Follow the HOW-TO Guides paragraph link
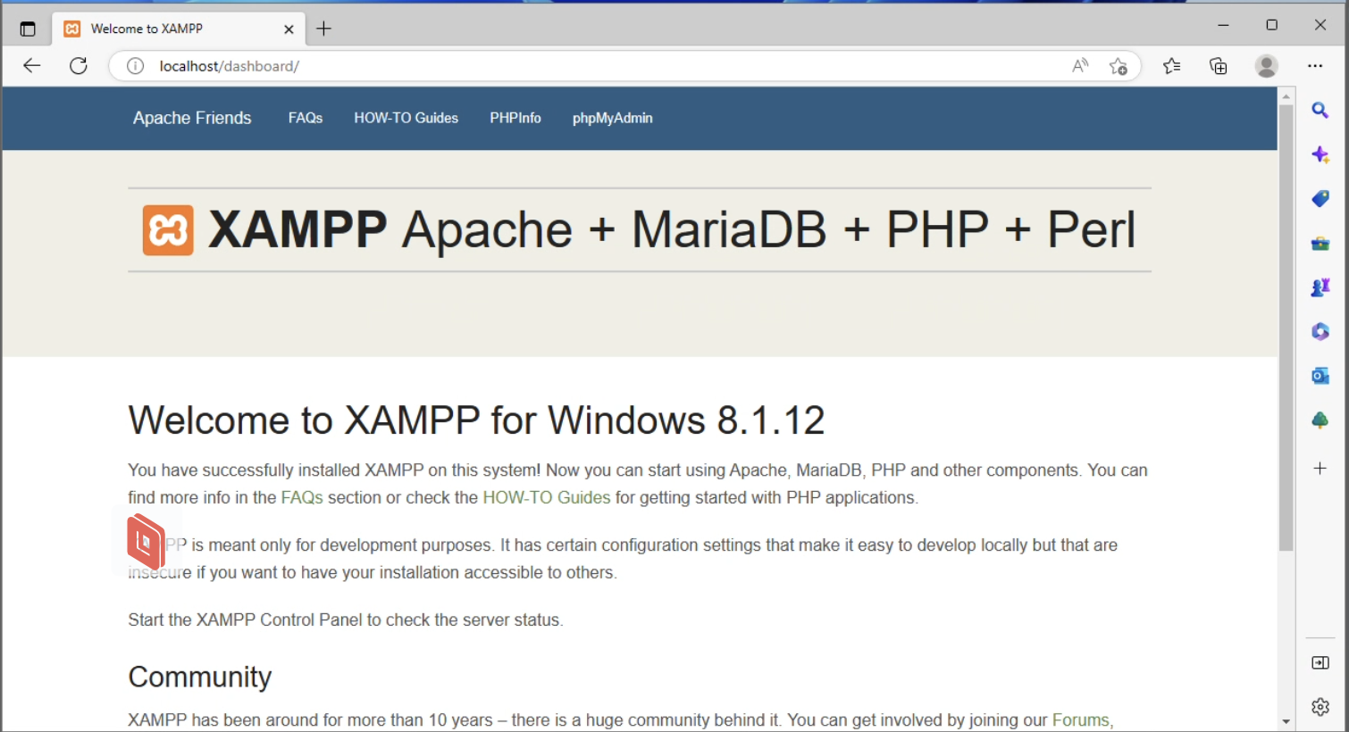The image size is (1349, 732). tap(547, 497)
